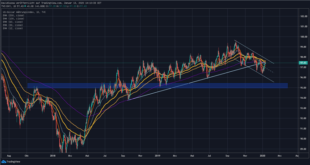Select the EMA (12, close) indicator label
This screenshot has width=310, height=165.
pyautogui.click(x=13, y=28)
